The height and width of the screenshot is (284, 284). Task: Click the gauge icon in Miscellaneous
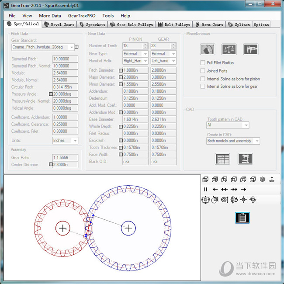point(208,49)
